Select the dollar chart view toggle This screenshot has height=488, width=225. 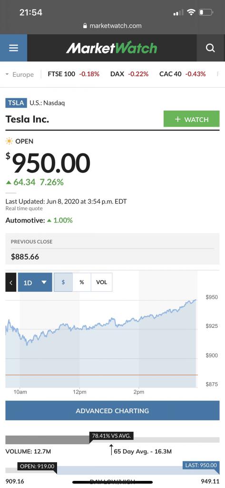(x=63, y=282)
